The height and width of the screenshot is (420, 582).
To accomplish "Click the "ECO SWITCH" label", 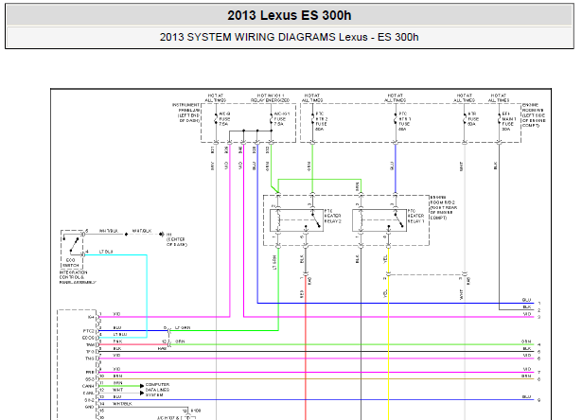I will pyautogui.click(x=71, y=263).
